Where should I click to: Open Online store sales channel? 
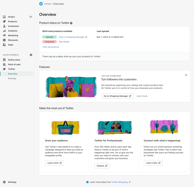click(14, 60)
